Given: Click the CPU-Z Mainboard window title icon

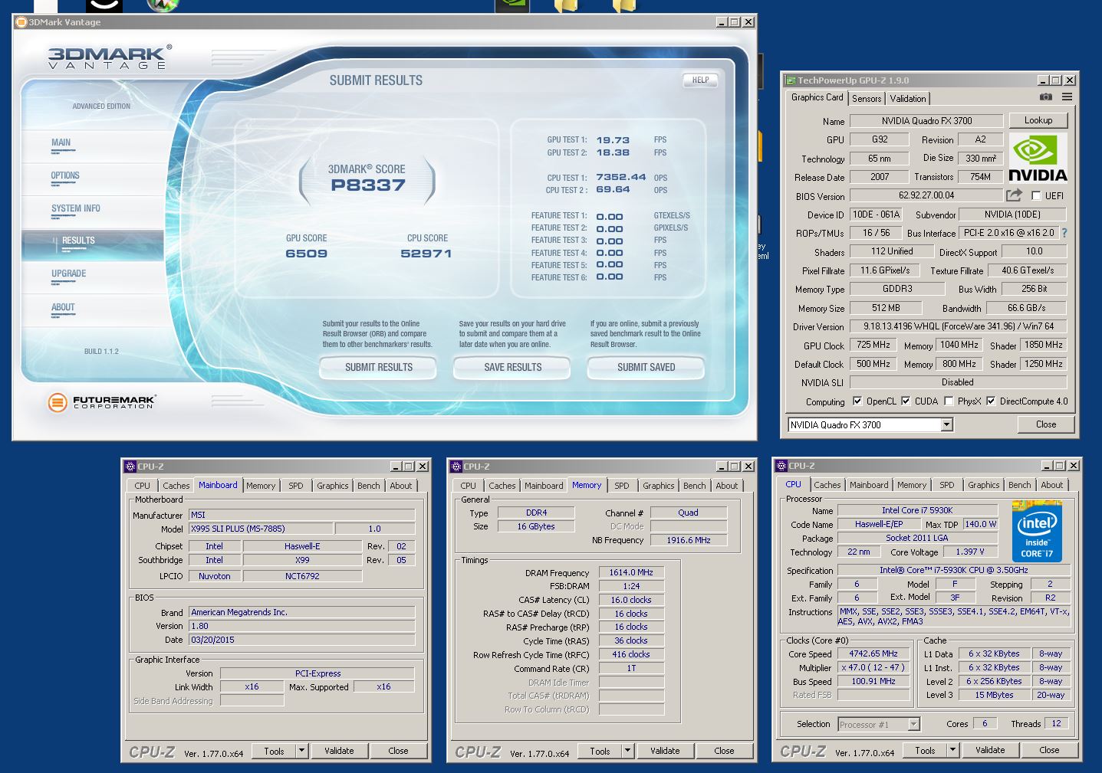Looking at the screenshot, I should 130,467.
